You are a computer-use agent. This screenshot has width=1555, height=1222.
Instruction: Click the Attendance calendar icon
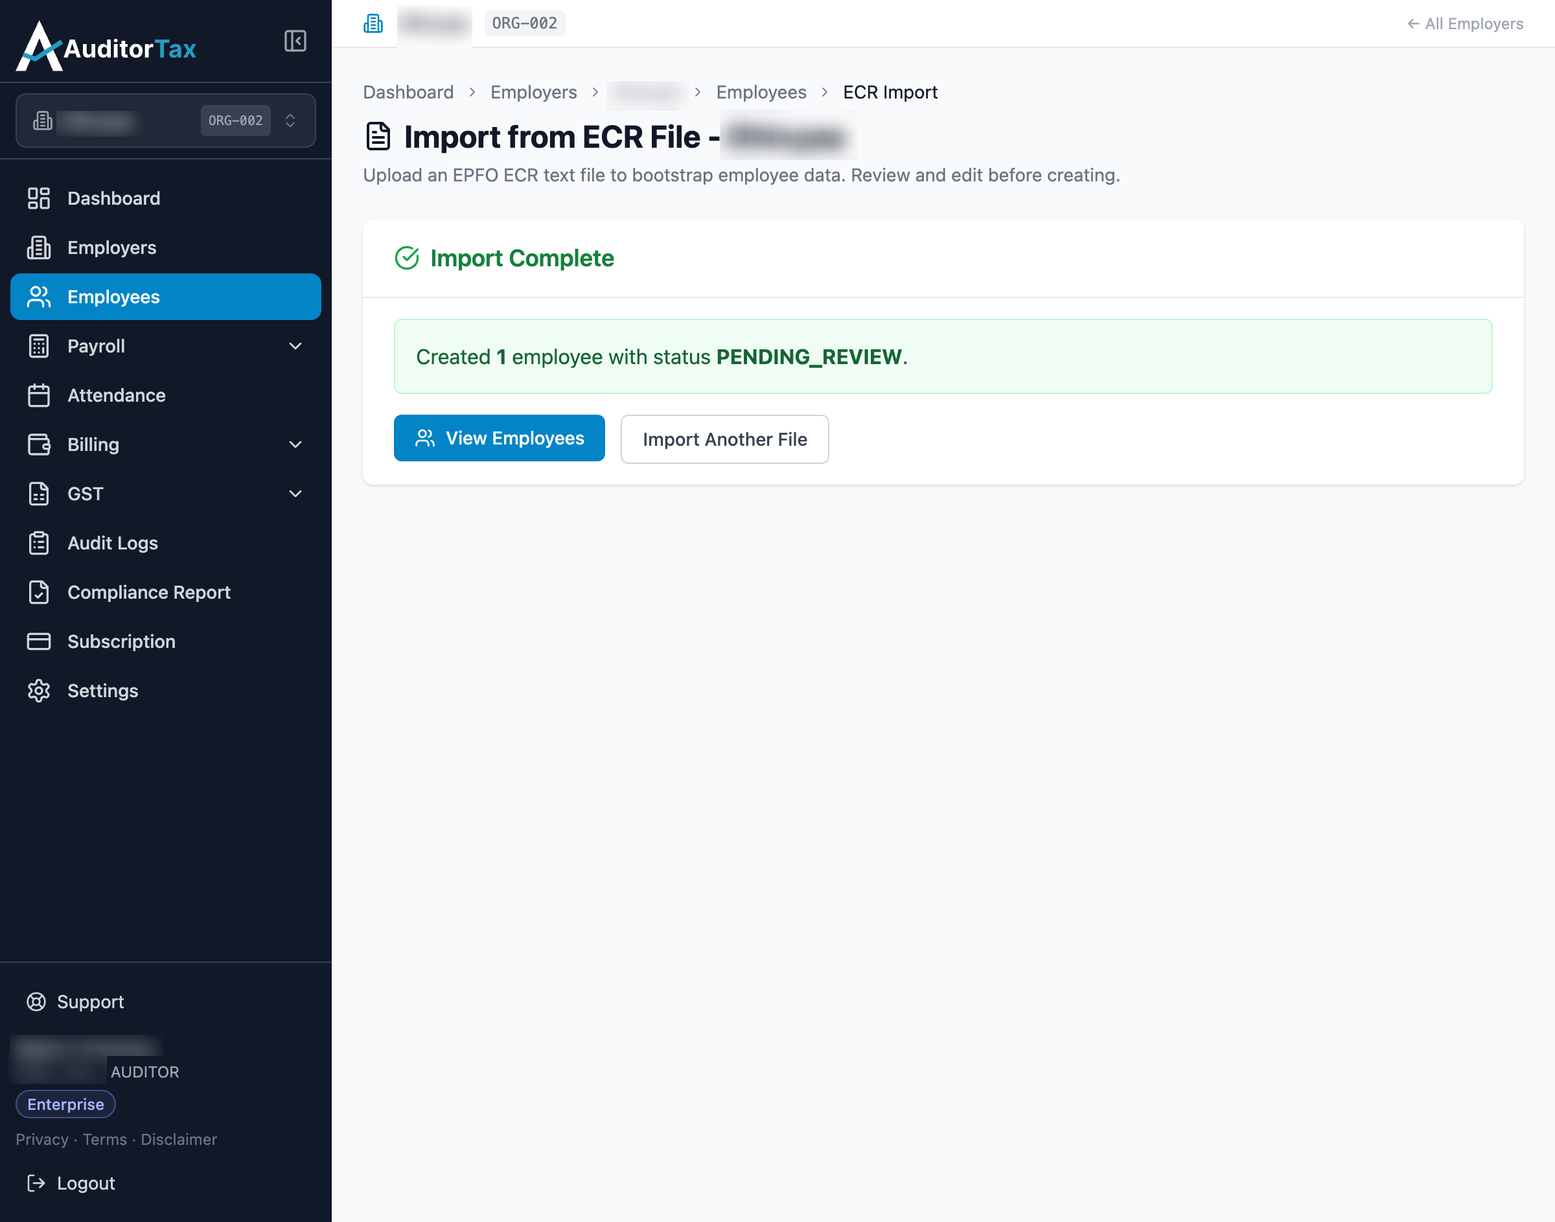click(x=39, y=396)
